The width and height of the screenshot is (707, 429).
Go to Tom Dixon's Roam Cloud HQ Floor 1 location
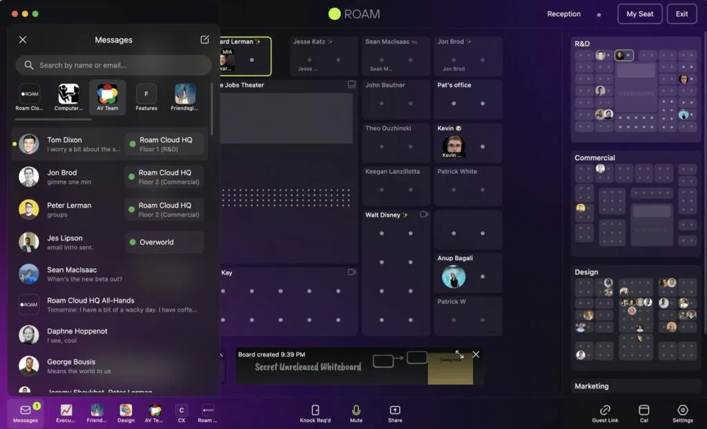[x=164, y=144]
